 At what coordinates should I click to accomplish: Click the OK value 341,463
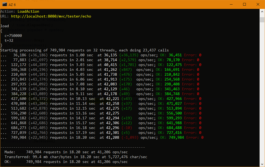[172, 89]
